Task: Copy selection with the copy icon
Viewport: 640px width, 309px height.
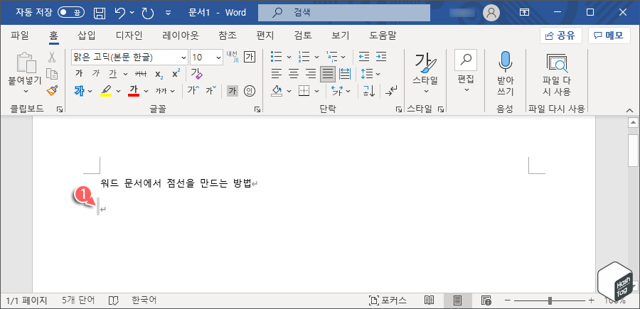Action: [x=52, y=74]
